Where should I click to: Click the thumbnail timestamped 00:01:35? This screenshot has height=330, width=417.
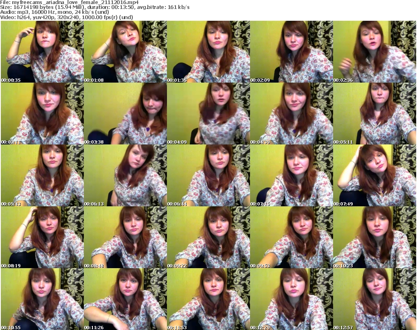click(x=208, y=52)
